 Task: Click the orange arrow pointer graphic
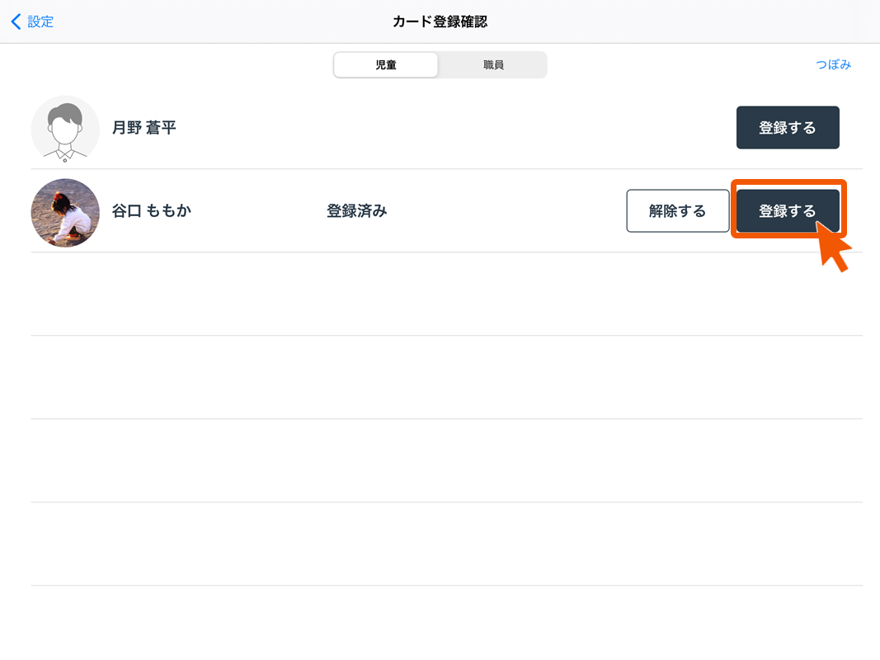(833, 250)
